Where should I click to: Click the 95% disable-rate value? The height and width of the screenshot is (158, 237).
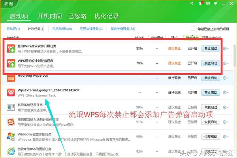(x=139, y=137)
